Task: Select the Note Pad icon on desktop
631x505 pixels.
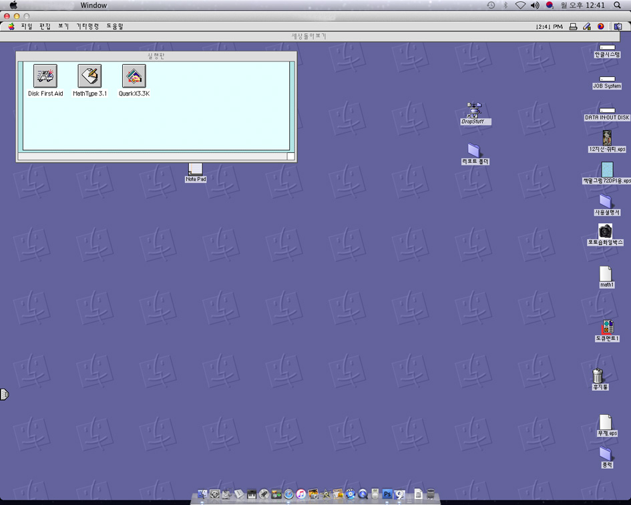Action: pos(195,170)
